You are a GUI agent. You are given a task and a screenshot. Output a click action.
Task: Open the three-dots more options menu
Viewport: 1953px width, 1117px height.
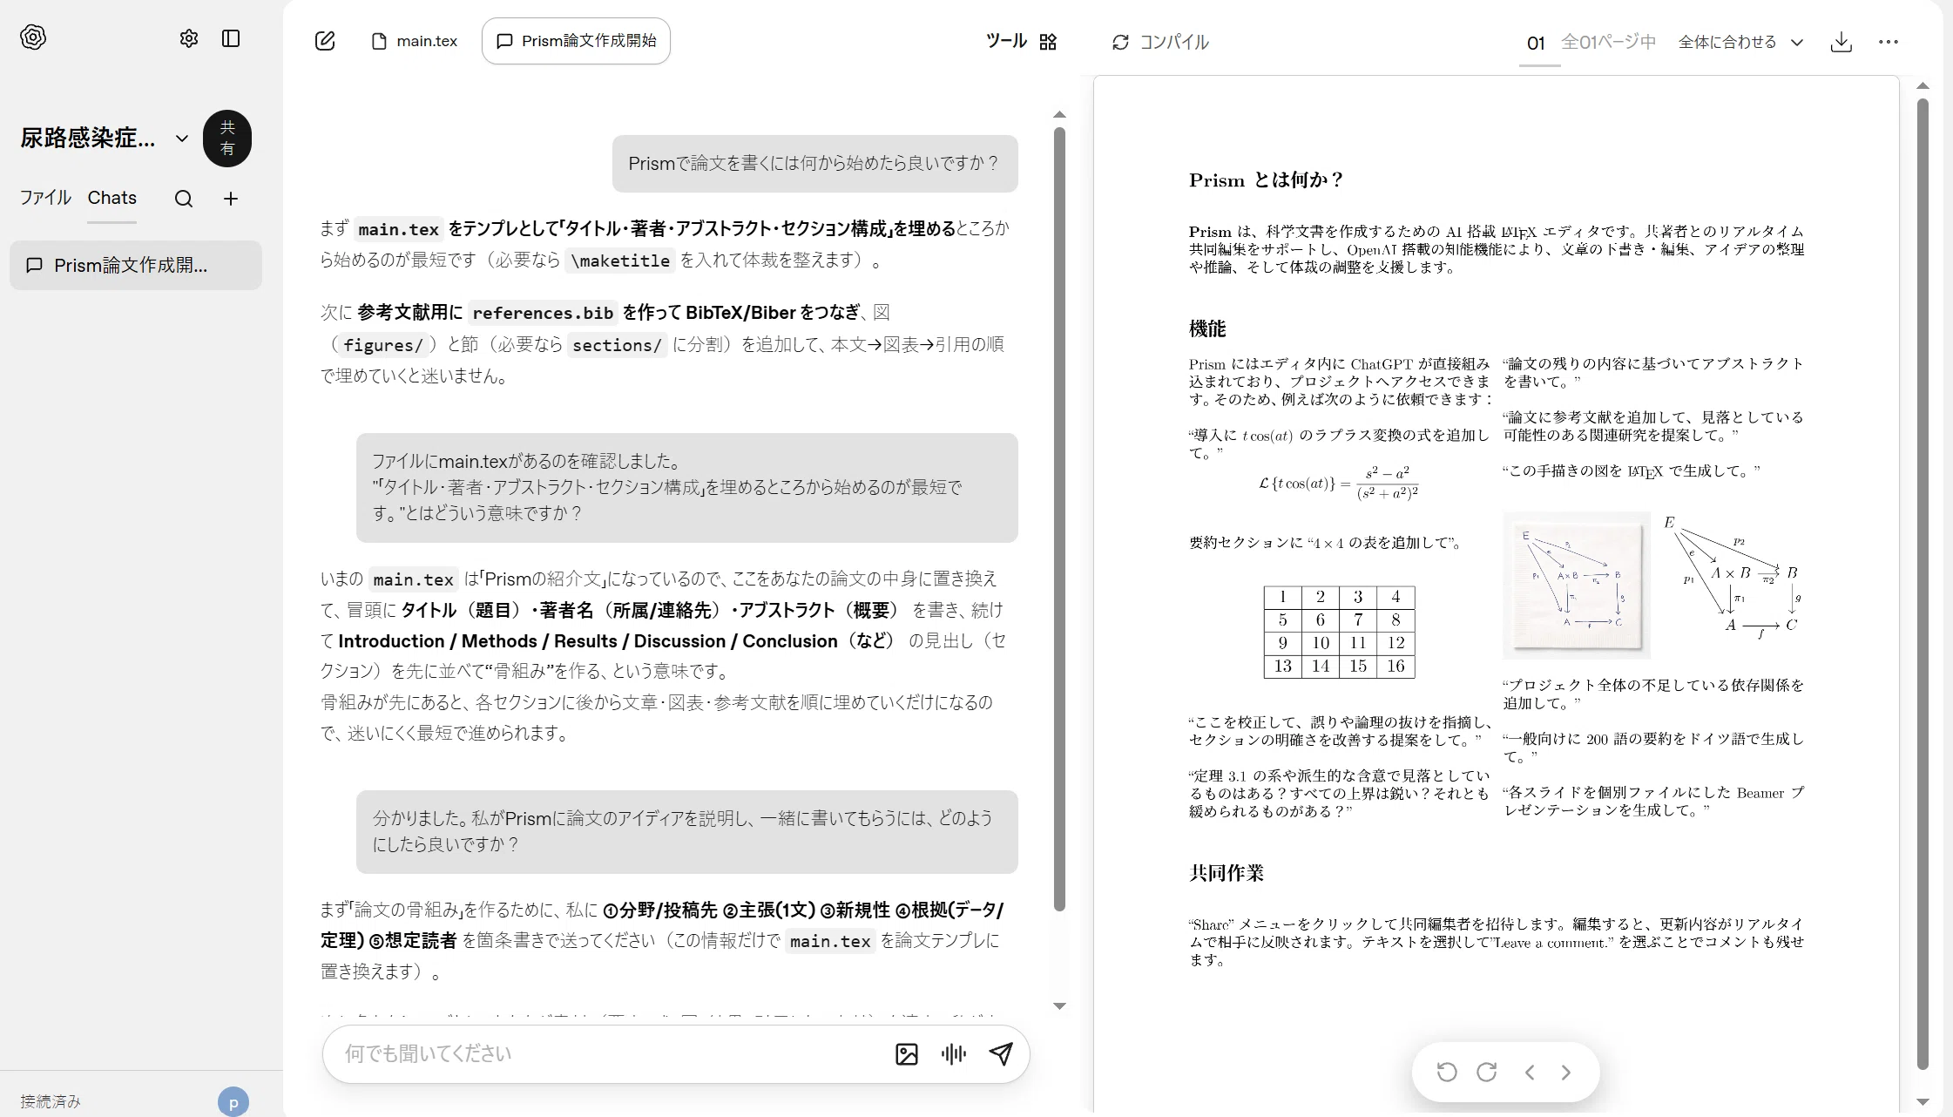tap(1889, 42)
